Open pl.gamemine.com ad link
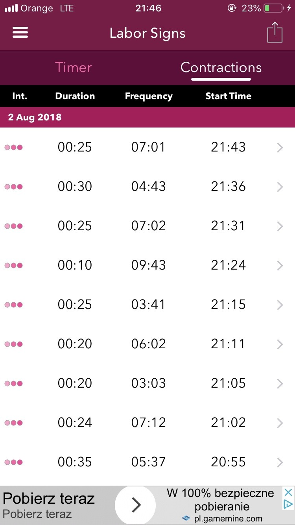Viewport: 295px width, 525px height. click(x=228, y=518)
